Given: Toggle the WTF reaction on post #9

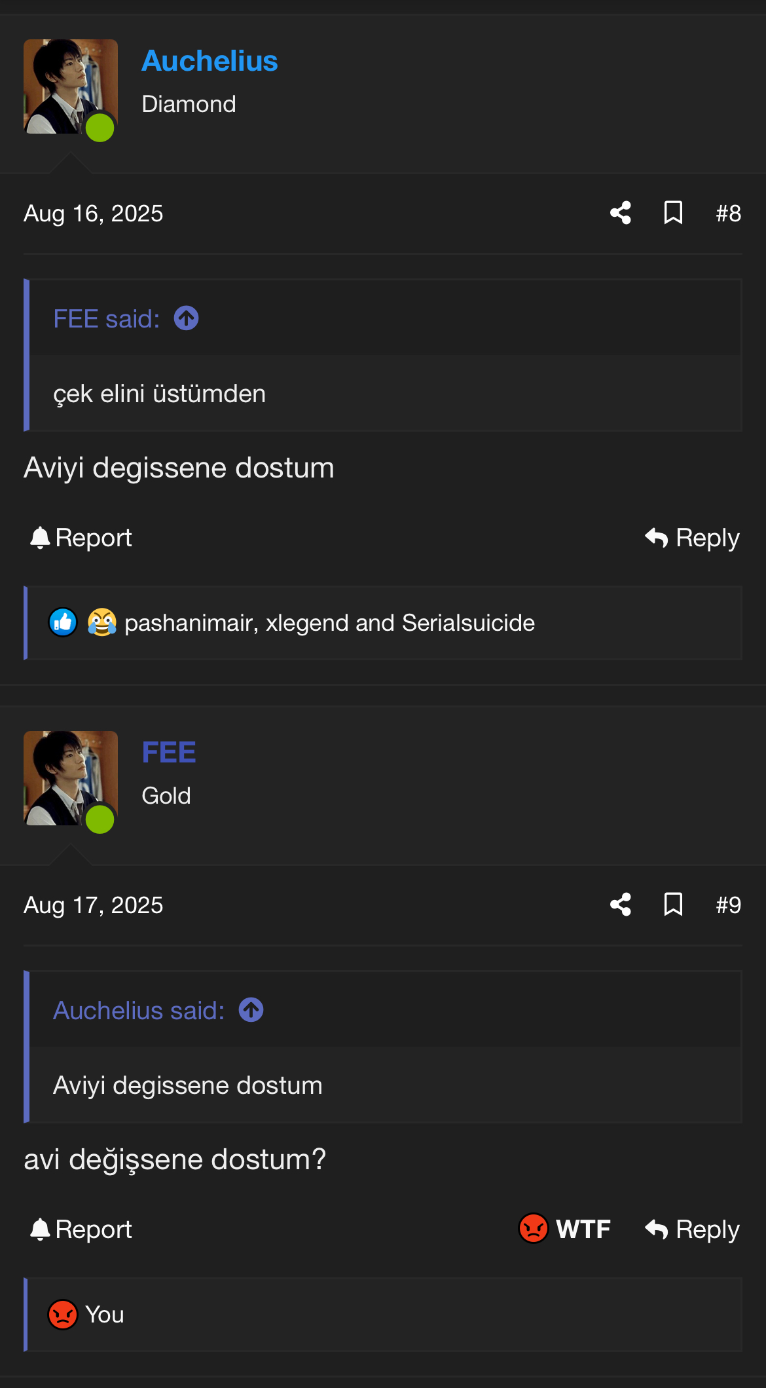Looking at the screenshot, I should [564, 1229].
